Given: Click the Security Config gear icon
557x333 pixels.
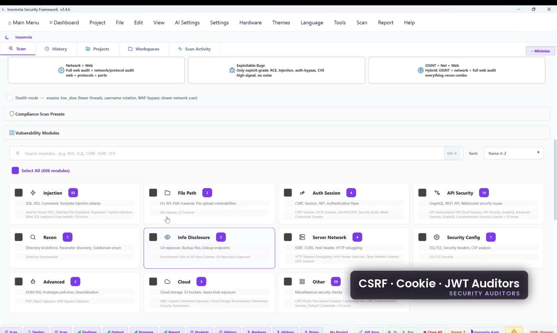Looking at the screenshot, I should click(x=437, y=237).
